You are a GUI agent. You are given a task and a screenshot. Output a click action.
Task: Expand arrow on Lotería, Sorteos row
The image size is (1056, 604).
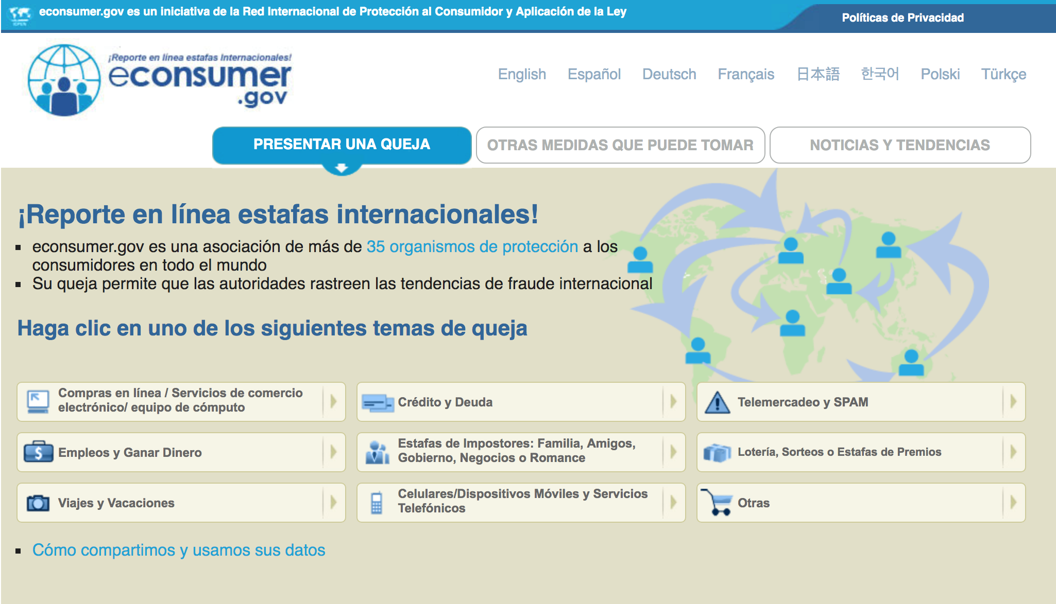(1013, 452)
